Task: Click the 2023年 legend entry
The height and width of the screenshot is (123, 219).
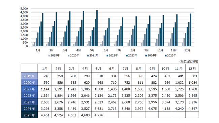Action: (x=131, y=55)
